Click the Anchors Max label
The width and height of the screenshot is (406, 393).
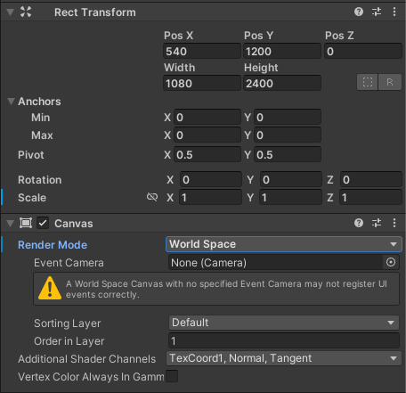pyautogui.click(x=42, y=135)
